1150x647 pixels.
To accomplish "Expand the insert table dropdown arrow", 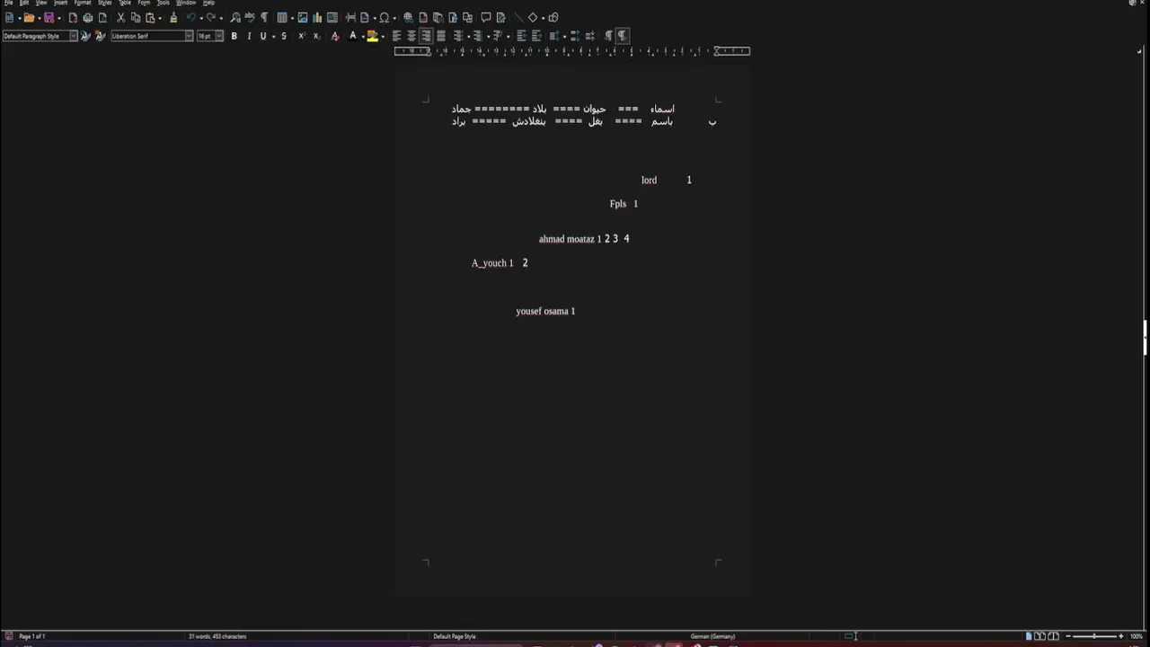I will pos(291,18).
